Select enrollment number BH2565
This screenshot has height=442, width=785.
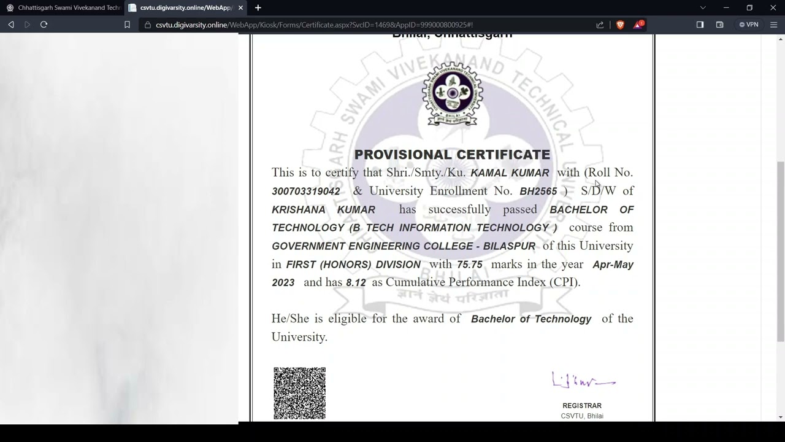click(538, 192)
